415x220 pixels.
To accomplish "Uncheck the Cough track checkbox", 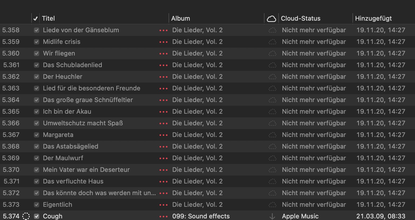I will tap(37, 216).
